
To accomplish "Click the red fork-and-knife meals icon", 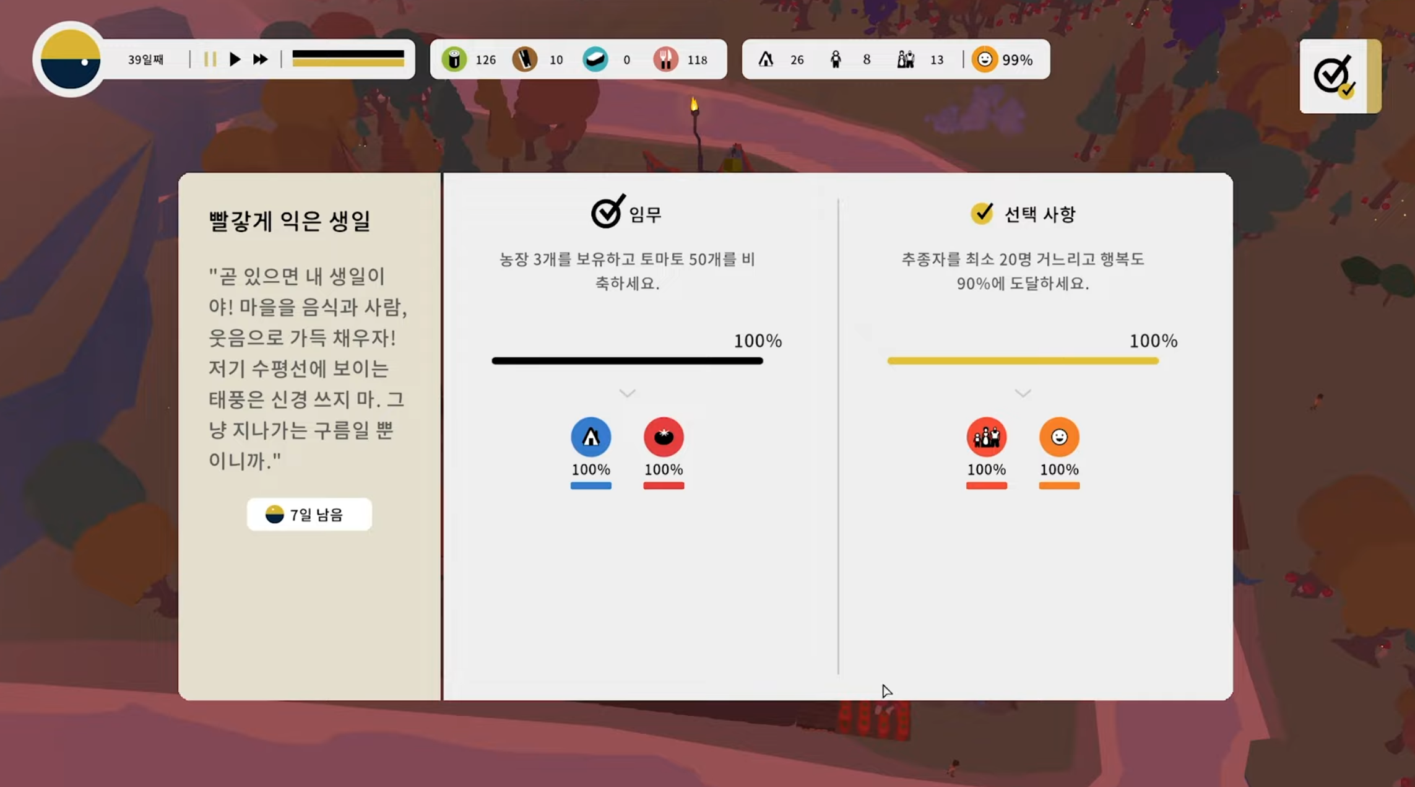I will click(665, 59).
